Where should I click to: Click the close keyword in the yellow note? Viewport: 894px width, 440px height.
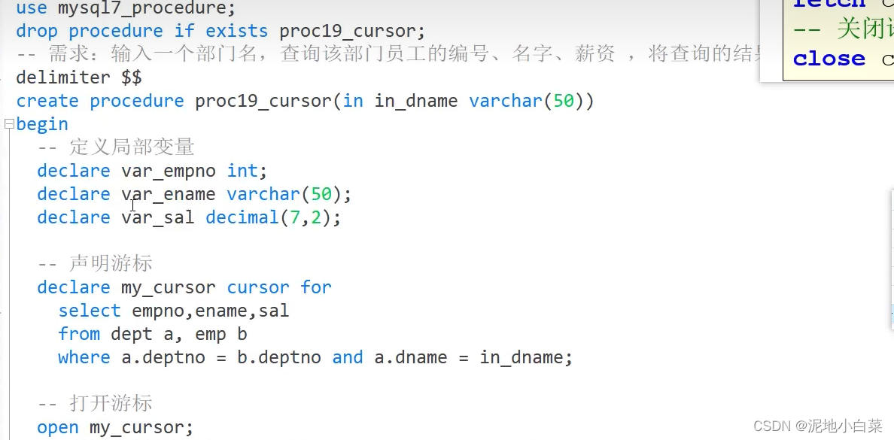point(829,59)
